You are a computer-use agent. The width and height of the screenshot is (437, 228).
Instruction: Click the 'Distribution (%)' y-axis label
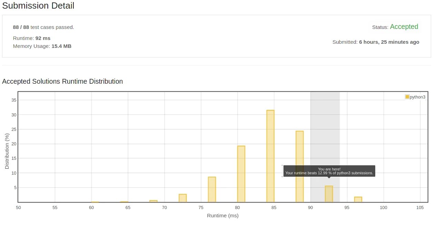point(7,151)
